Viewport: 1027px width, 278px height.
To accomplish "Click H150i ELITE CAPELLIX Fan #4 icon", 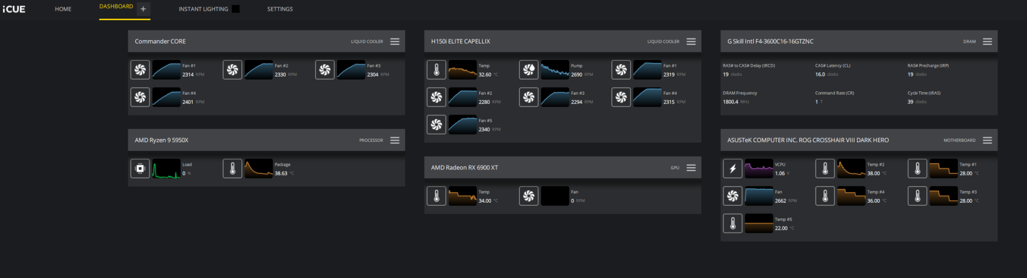I will tap(621, 97).
